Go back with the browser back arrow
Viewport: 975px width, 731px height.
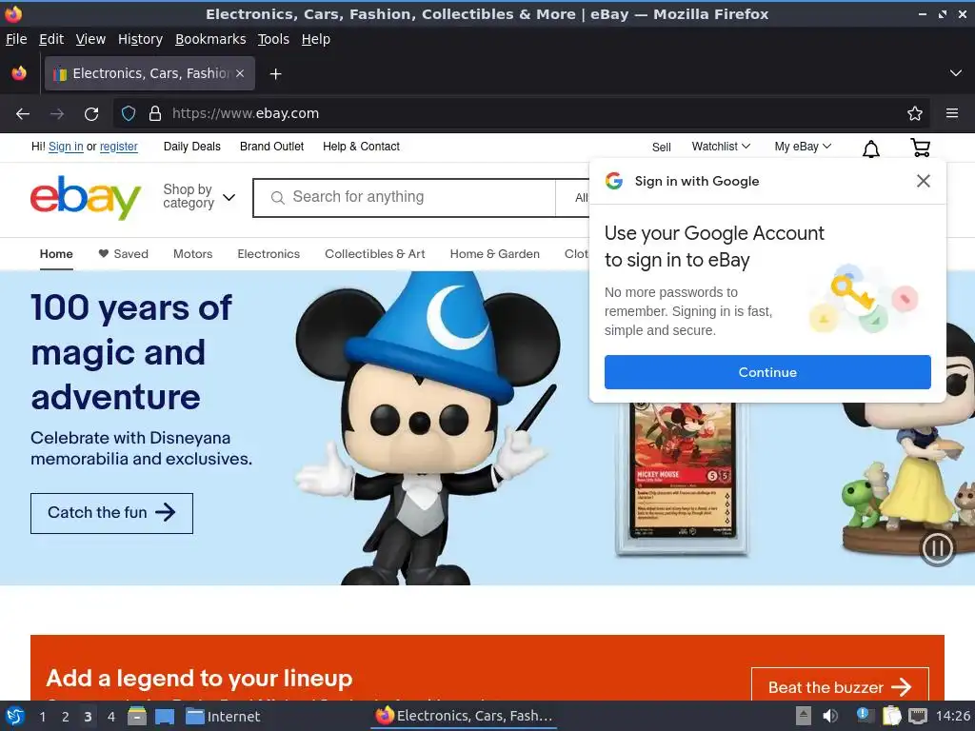point(23,114)
